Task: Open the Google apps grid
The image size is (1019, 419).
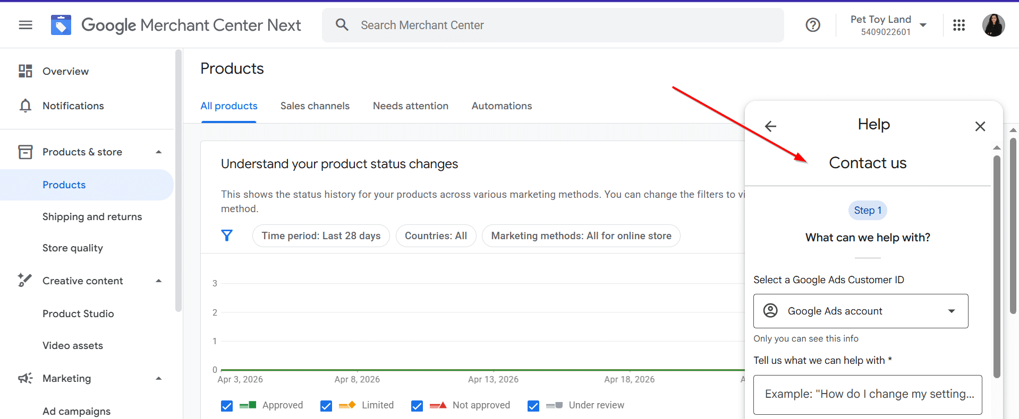Action: point(958,25)
